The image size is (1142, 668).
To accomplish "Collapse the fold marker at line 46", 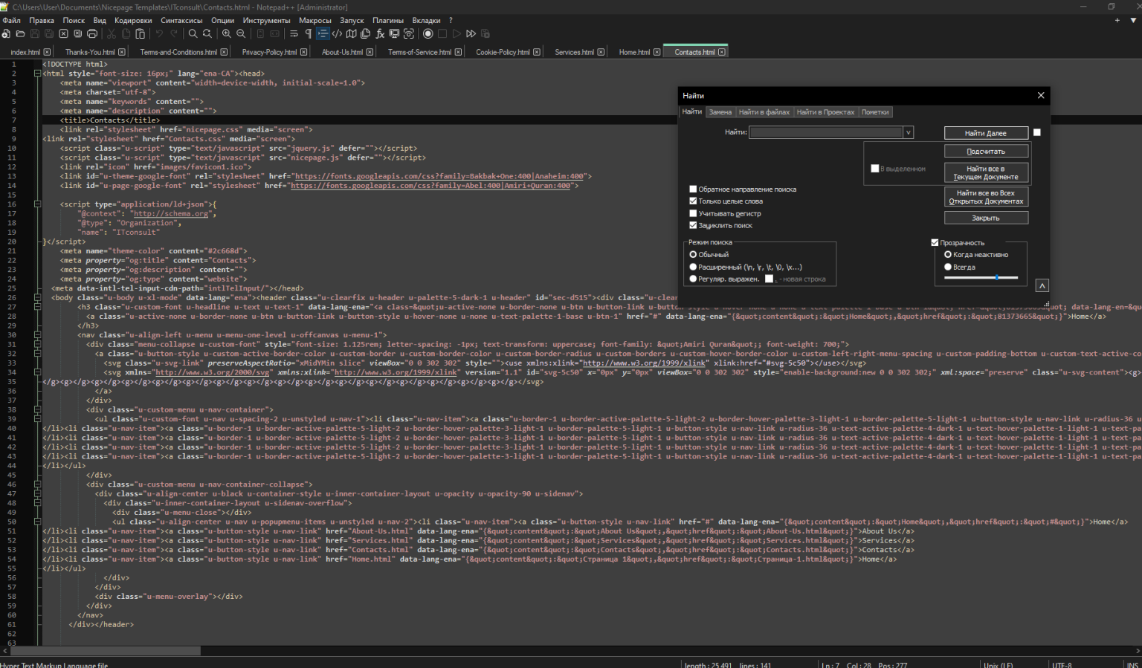I will coord(37,484).
